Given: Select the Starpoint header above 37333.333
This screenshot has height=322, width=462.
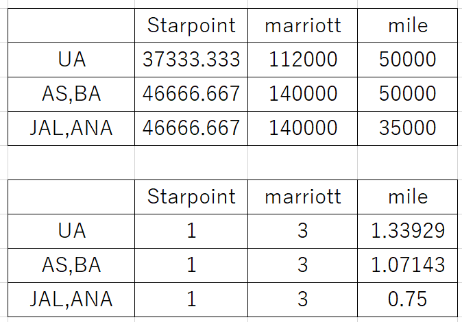Looking at the screenshot, I should pyautogui.click(x=191, y=25).
